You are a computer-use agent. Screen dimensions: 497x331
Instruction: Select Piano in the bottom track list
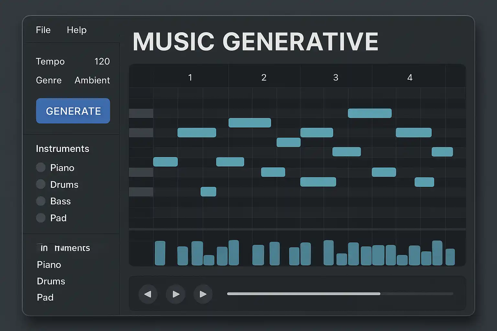coord(49,265)
